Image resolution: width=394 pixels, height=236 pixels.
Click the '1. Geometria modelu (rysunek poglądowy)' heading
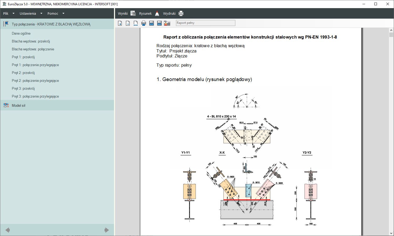click(204, 79)
